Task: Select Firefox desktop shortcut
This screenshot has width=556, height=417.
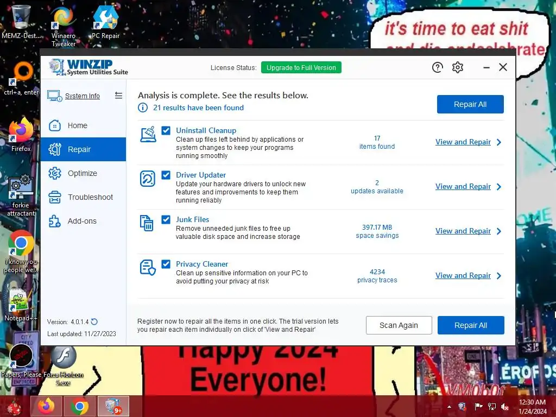Action: pyautogui.click(x=21, y=135)
